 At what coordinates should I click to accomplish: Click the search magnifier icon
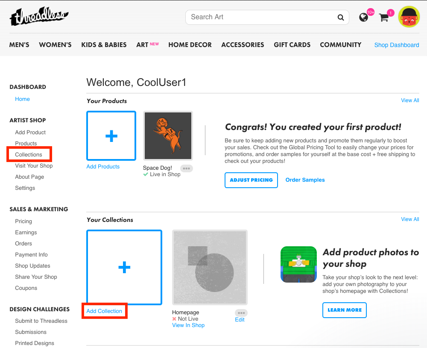click(340, 18)
